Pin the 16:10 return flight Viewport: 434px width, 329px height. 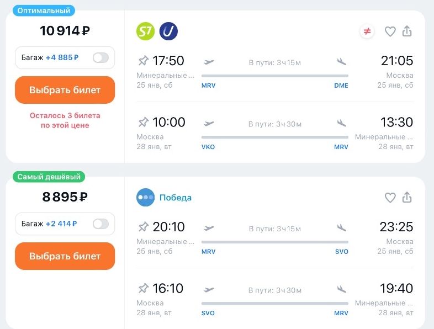pyautogui.click(x=144, y=288)
